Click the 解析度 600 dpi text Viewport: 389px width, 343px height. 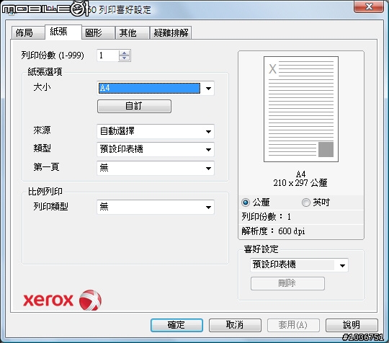pos(273,231)
